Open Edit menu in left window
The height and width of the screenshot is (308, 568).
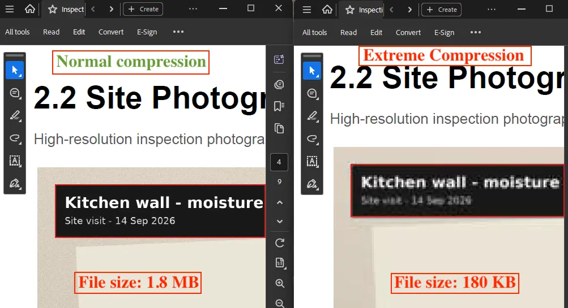79,32
